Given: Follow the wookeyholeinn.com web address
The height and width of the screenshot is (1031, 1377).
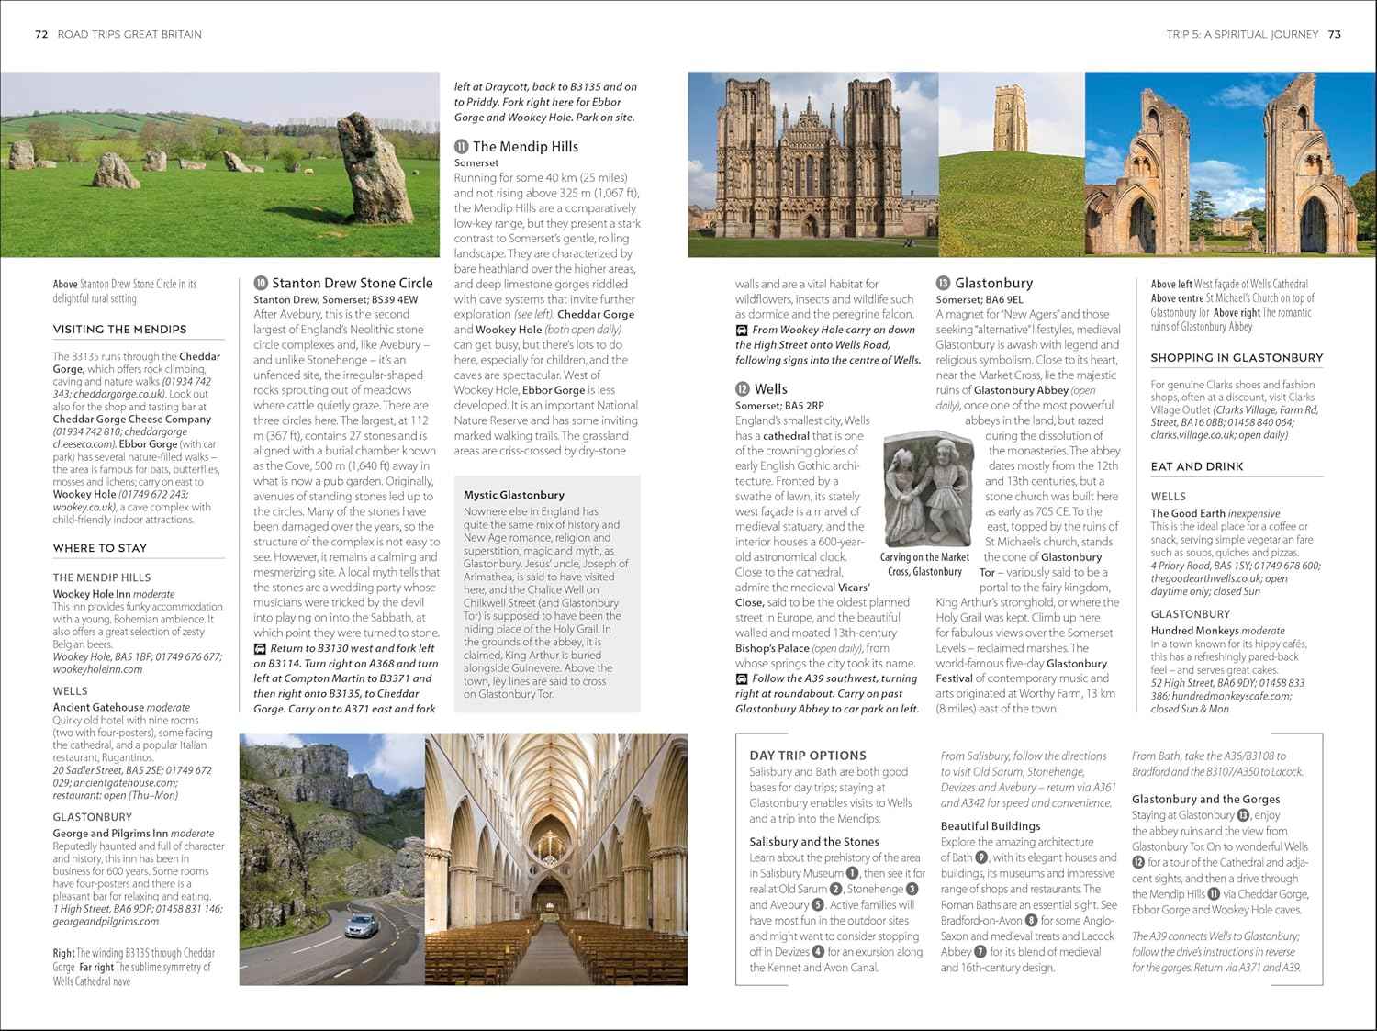Looking at the screenshot, I should pyautogui.click(x=97, y=669).
